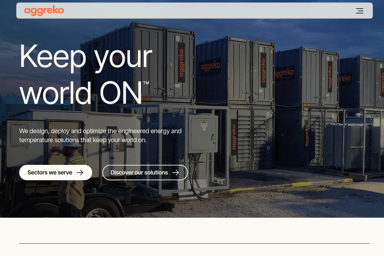
Task: Click the 'We design, deploy and optimize' paragraph
Action: coord(100,135)
